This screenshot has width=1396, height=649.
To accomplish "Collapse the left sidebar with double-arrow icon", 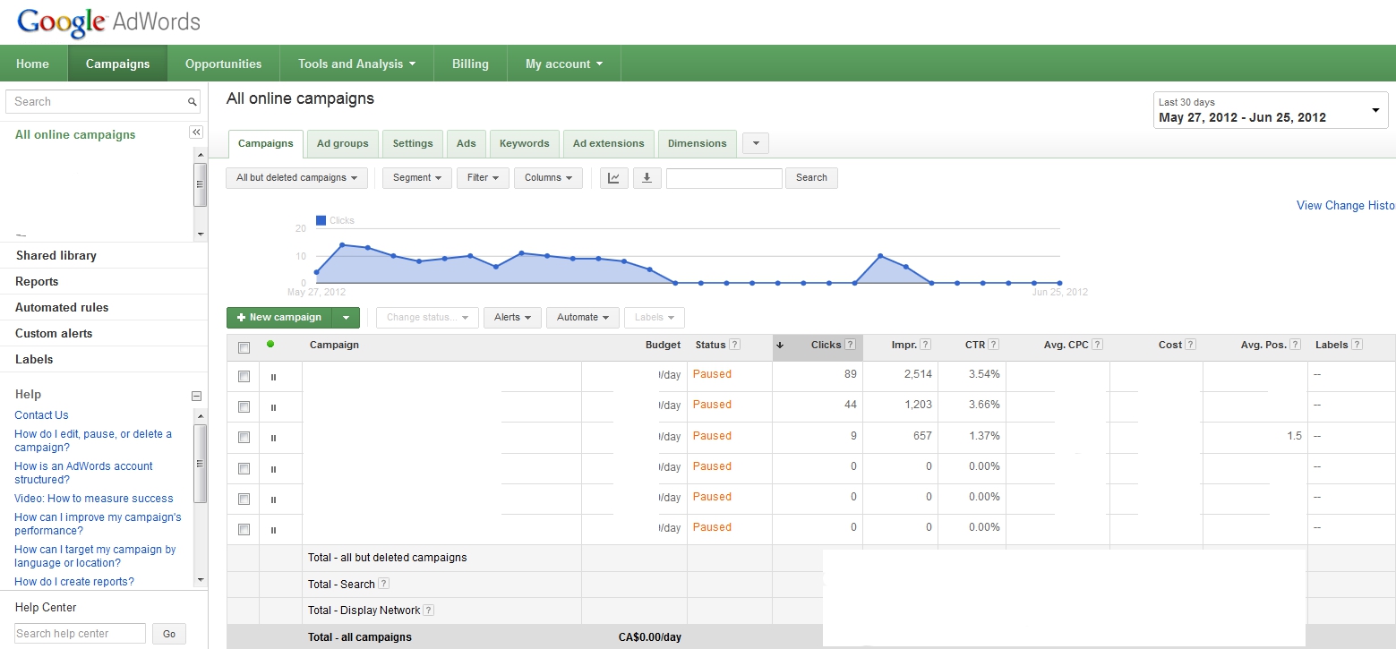I will (x=196, y=132).
